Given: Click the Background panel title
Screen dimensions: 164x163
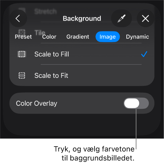Looking at the screenshot, I should click(x=82, y=19).
